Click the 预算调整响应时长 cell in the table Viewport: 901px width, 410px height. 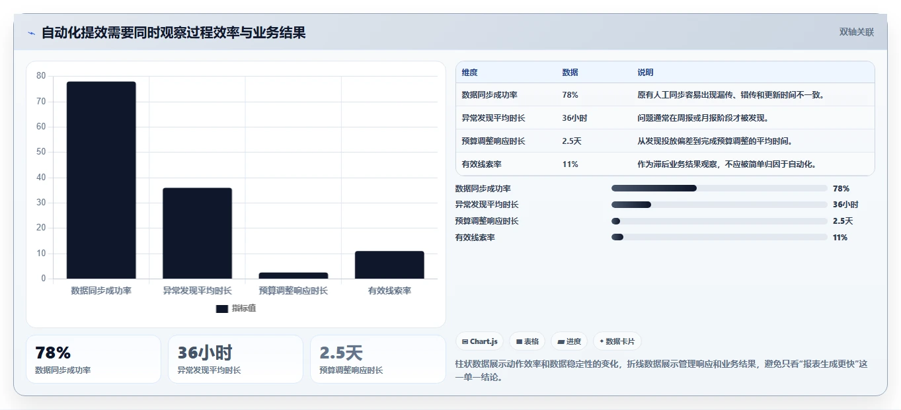493,141
